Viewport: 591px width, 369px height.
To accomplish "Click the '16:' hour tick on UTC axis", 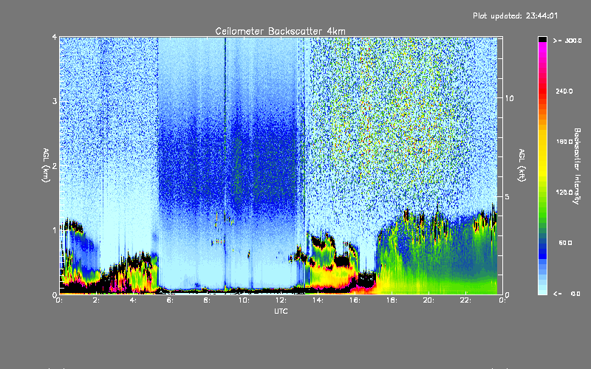I will coord(355,300).
